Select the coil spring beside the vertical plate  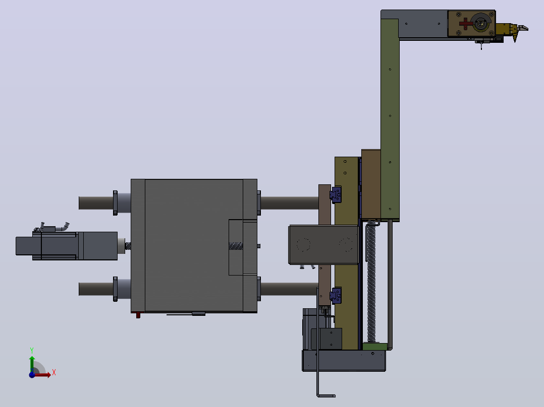(371, 282)
